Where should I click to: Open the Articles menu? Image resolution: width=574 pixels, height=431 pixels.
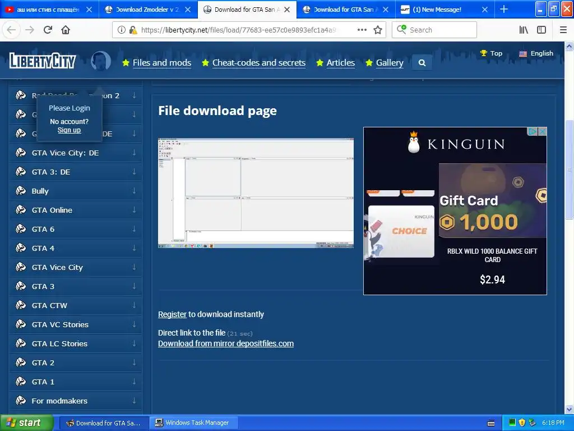(340, 63)
